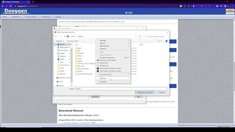The image size is (235, 132).
Task: Expand the Nouveau submenu
Action: (113, 78)
